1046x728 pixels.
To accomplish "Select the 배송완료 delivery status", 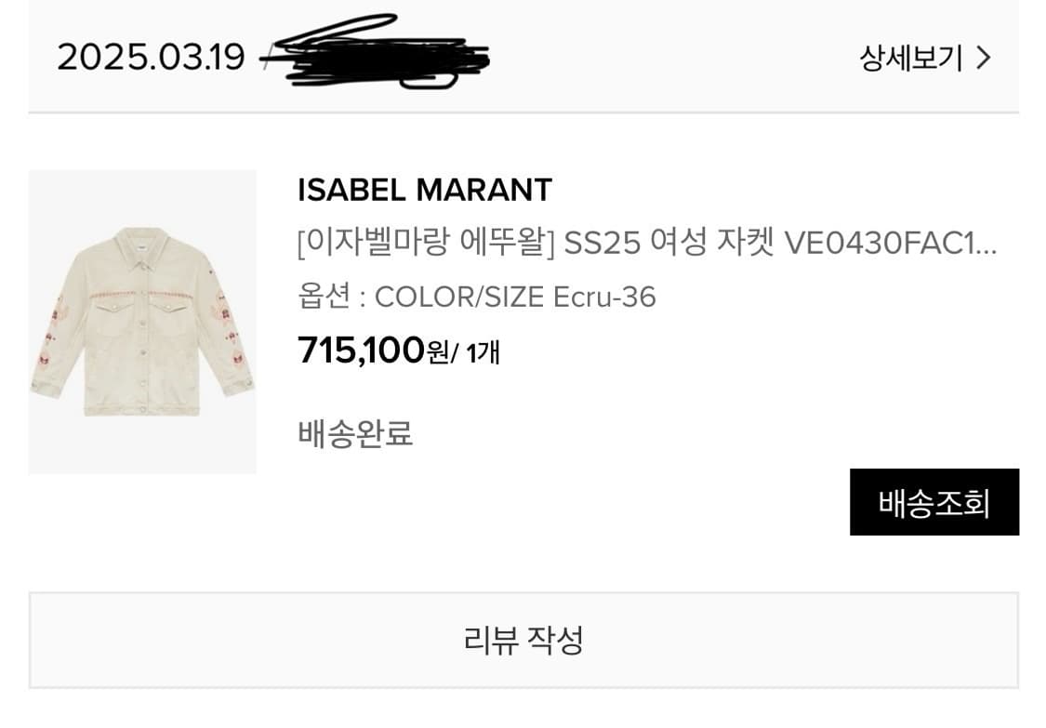I will click(355, 433).
